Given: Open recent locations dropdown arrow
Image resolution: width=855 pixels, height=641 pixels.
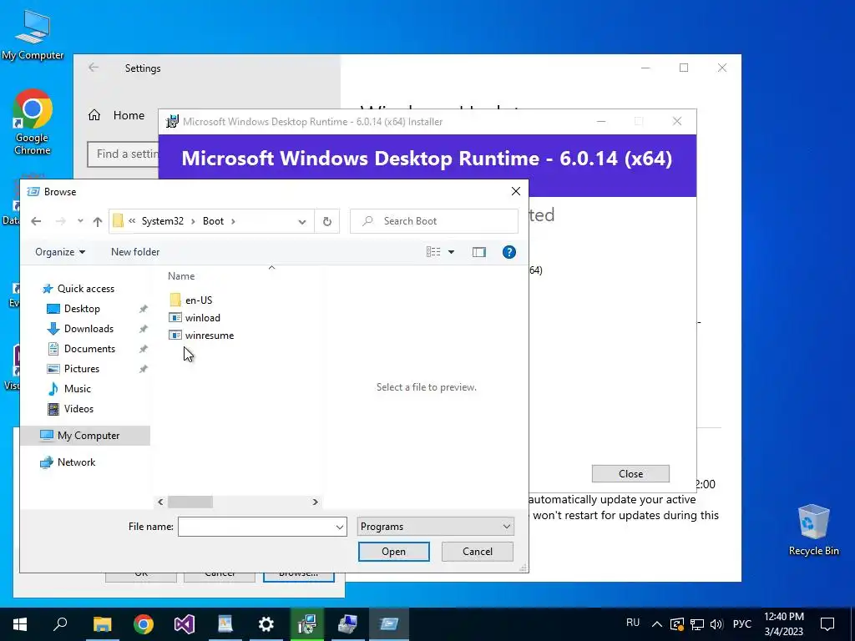Looking at the screenshot, I should click(80, 220).
